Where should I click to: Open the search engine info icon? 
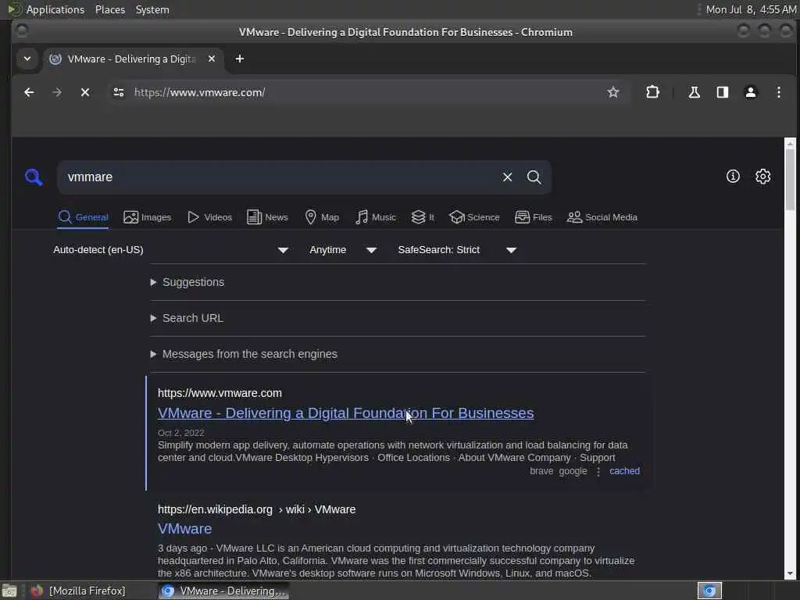tap(733, 177)
